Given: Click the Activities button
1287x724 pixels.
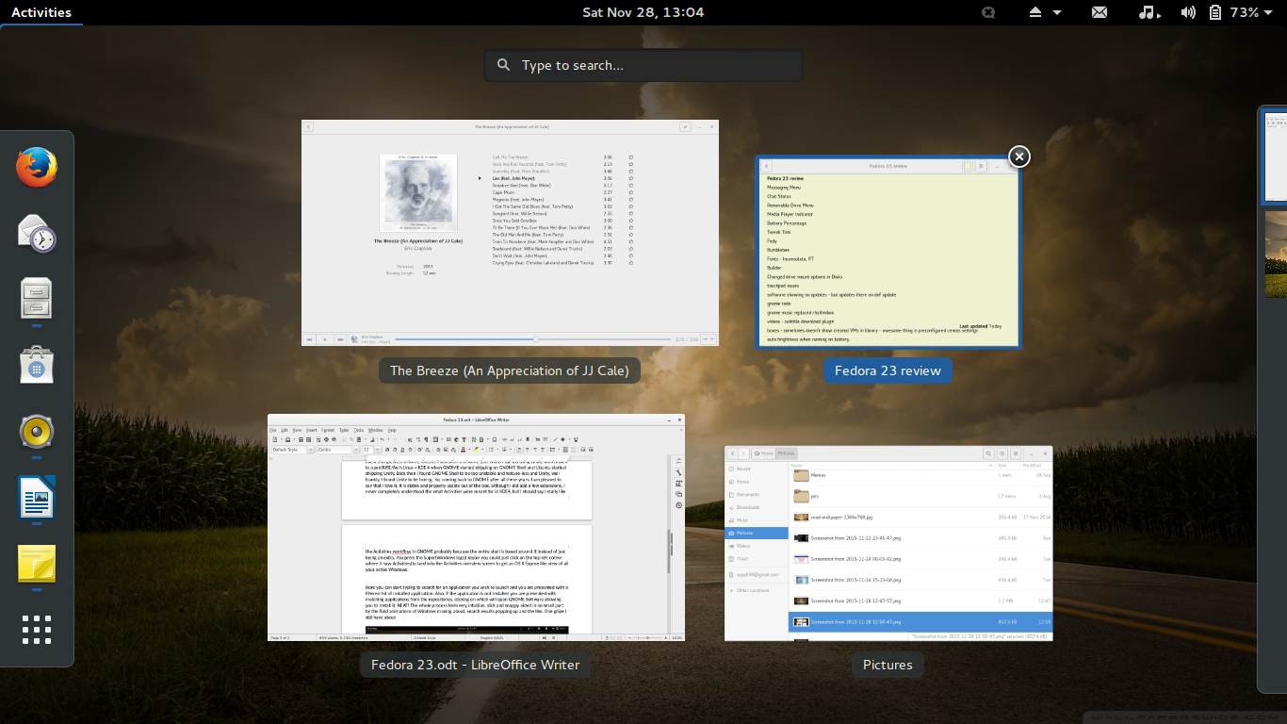Looking at the screenshot, I should click(41, 12).
